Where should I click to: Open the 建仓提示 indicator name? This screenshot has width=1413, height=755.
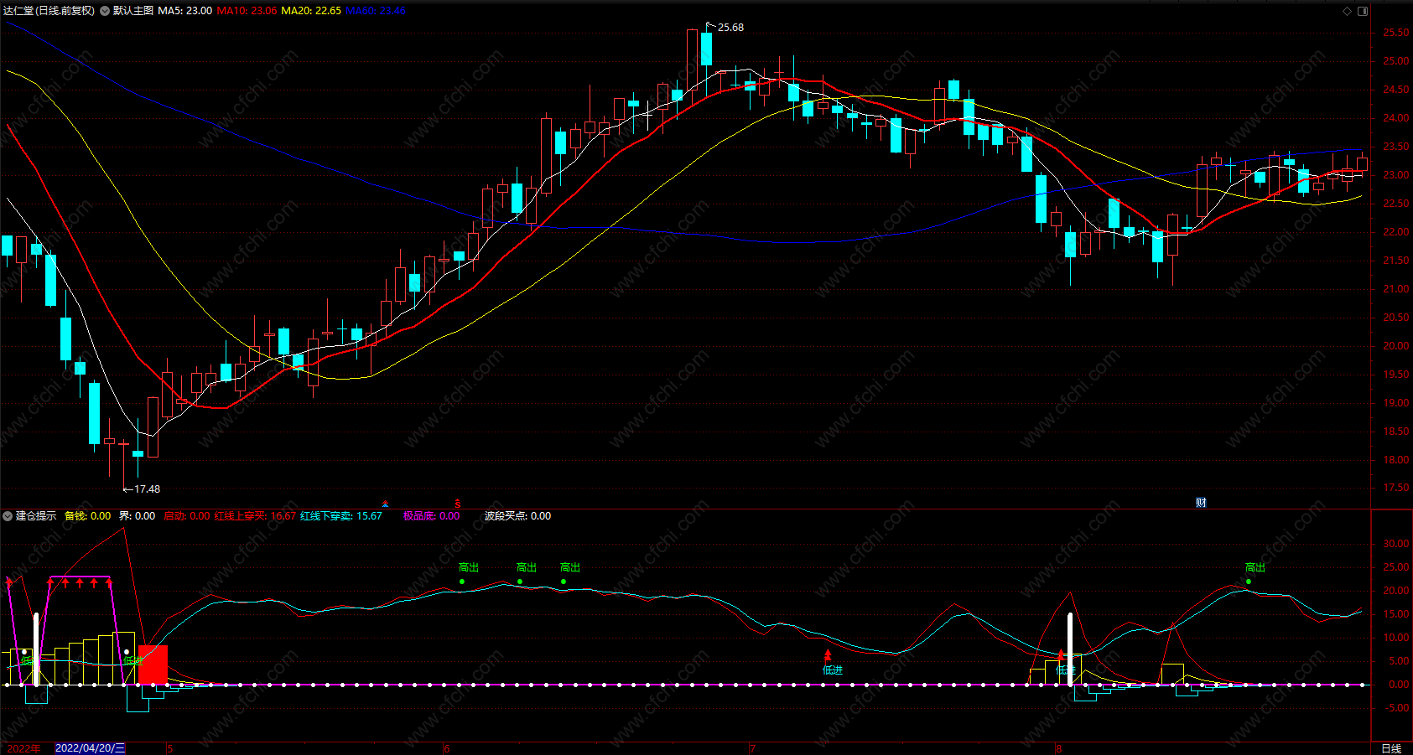coord(36,516)
